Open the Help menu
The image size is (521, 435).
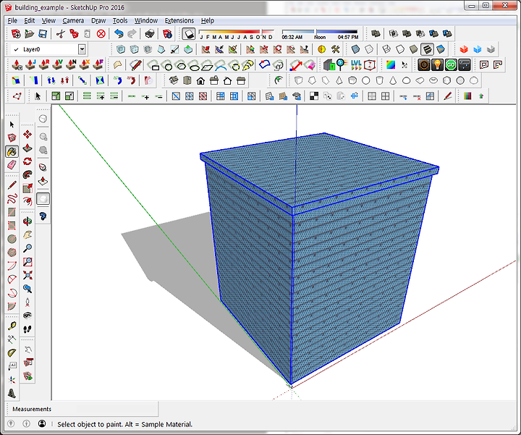pos(208,20)
